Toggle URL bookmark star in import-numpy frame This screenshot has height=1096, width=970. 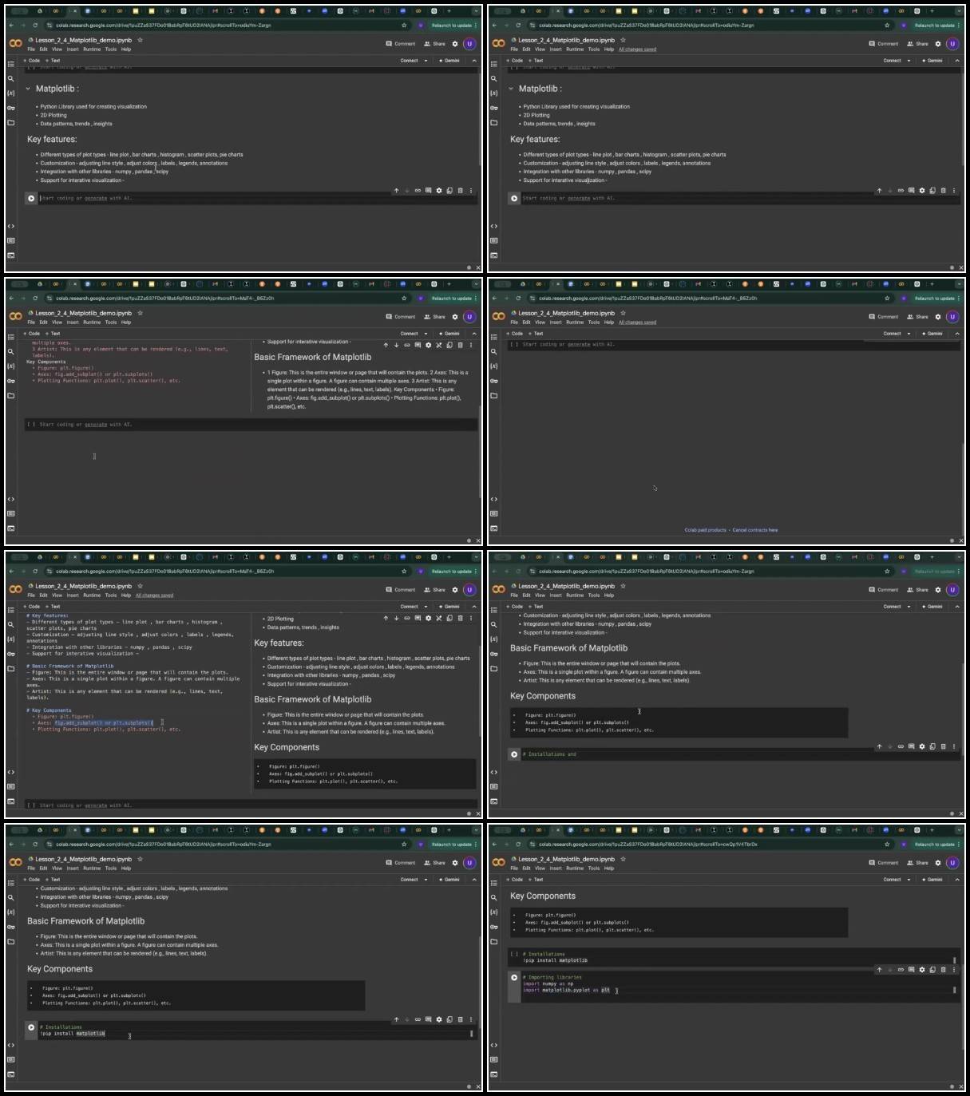(887, 845)
